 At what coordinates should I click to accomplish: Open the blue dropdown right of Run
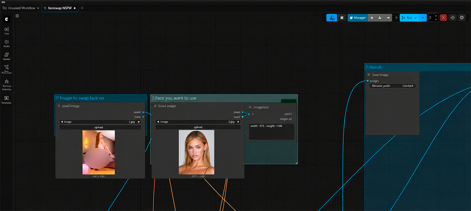click(423, 18)
